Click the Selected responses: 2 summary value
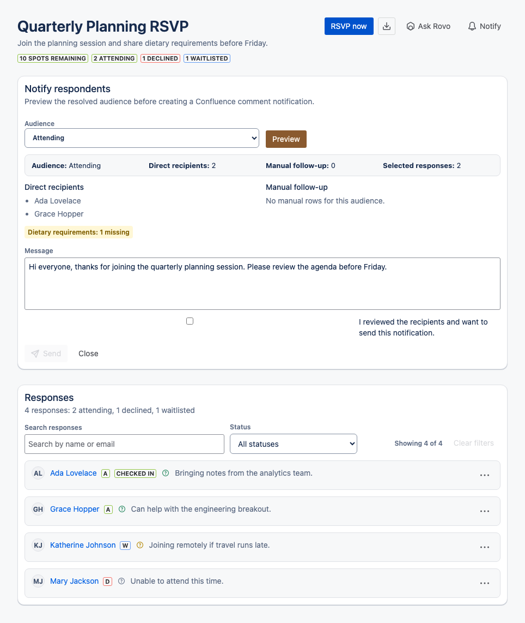This screenshot has height=623, width=525. [x=422, y=166]
